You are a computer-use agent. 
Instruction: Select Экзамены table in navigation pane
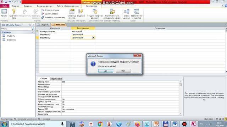pyautogui.click(x=11, y=40)
